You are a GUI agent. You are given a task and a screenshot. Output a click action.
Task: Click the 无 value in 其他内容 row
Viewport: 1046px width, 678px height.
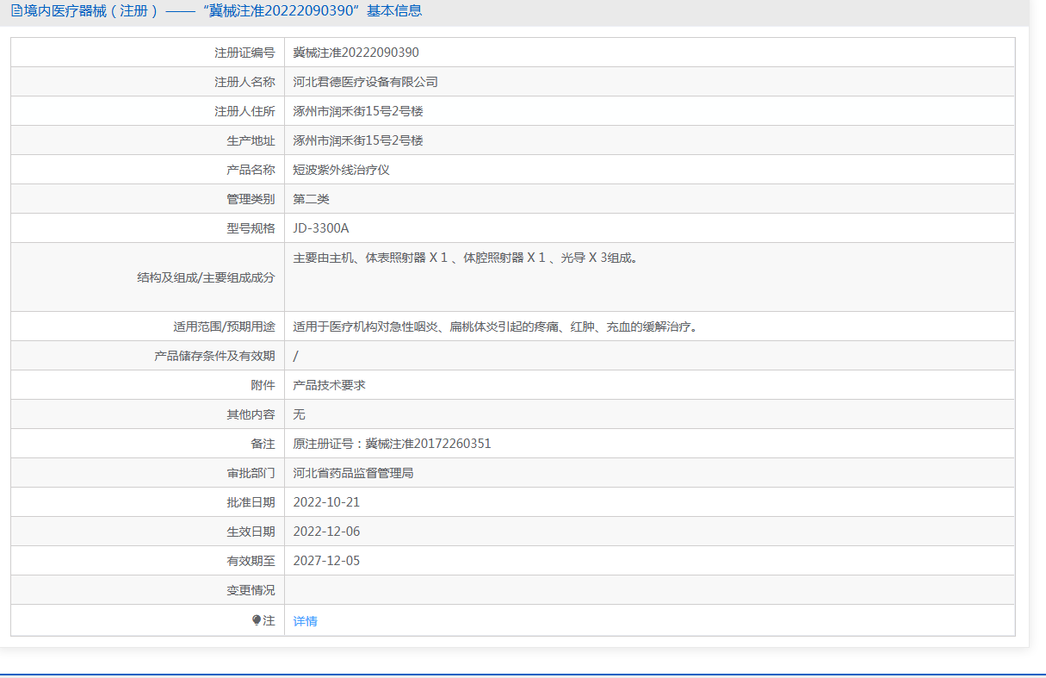point(300,414)
